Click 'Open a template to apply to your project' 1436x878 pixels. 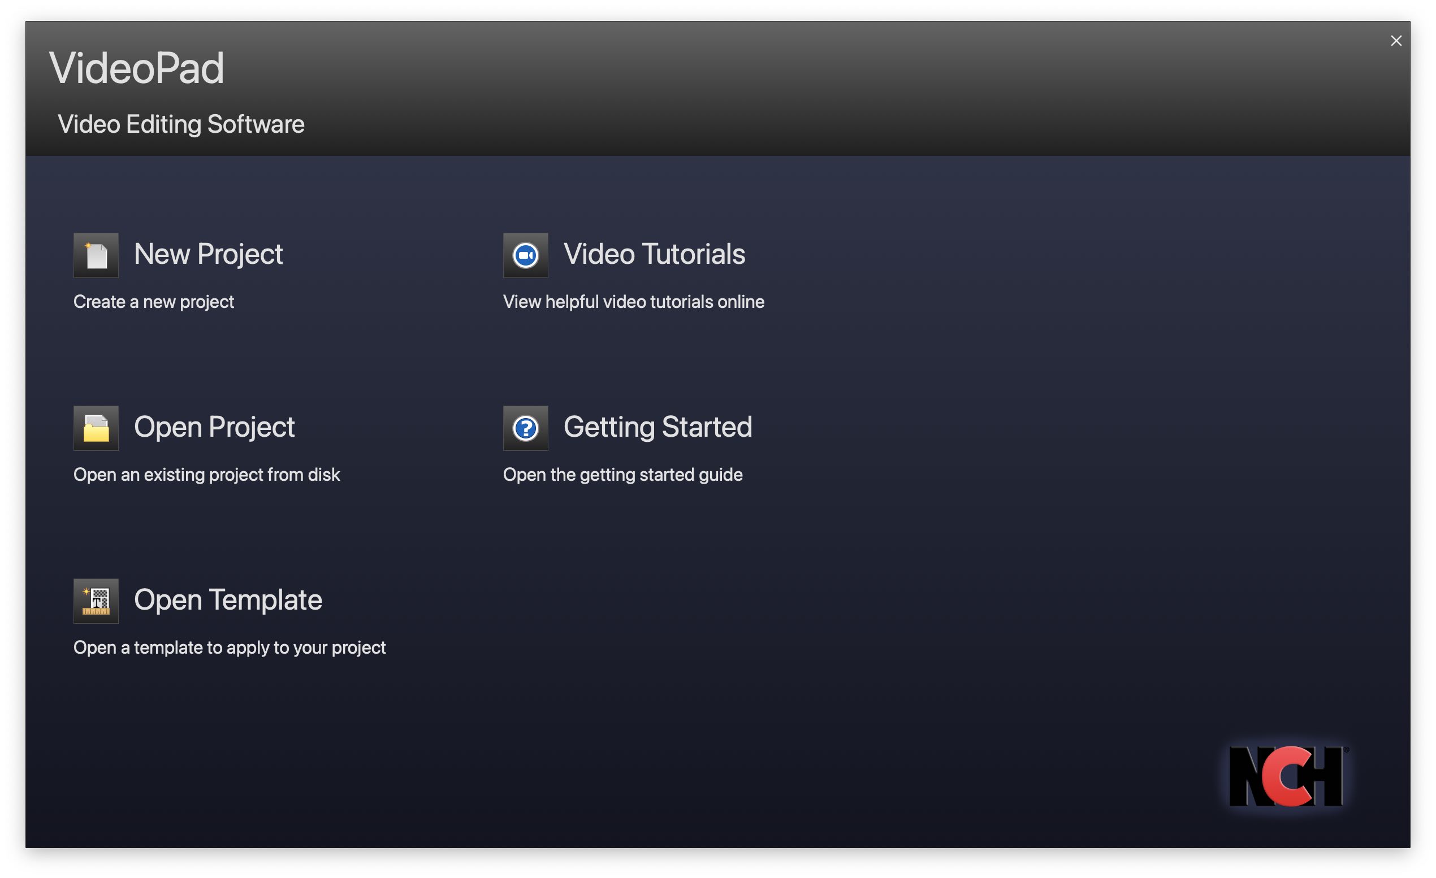click(230, 648)
